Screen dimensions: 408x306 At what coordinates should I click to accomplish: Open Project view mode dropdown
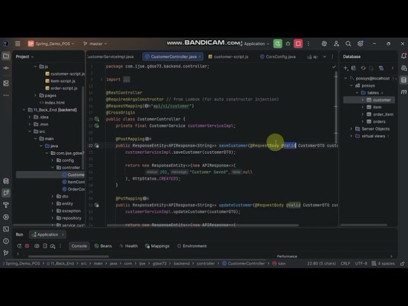tap(25, 57)
